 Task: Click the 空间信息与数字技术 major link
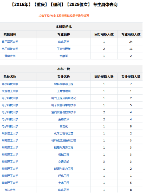tap(64, 112)
